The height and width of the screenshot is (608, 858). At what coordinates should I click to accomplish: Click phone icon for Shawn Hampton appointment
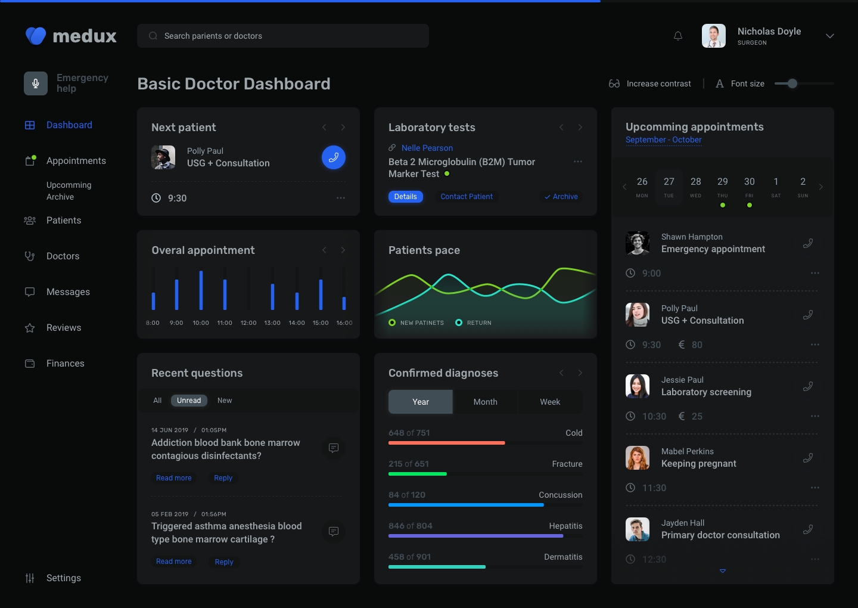pos(808,243)
